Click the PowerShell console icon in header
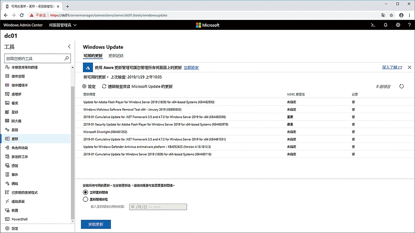Viewport: 415px width, 233px height. click(x=373, y=25)
